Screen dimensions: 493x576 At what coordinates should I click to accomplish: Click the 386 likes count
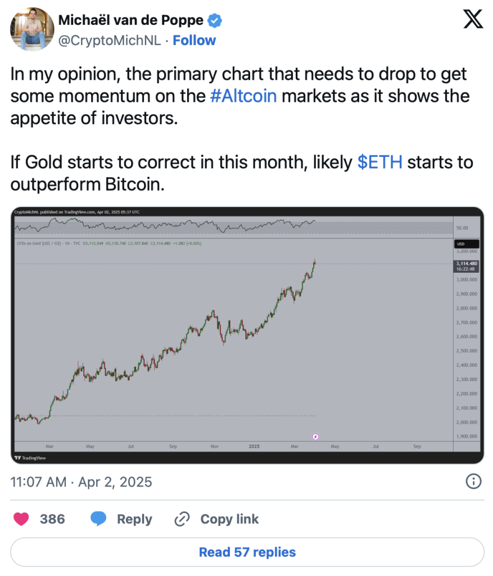pos(52,519)
